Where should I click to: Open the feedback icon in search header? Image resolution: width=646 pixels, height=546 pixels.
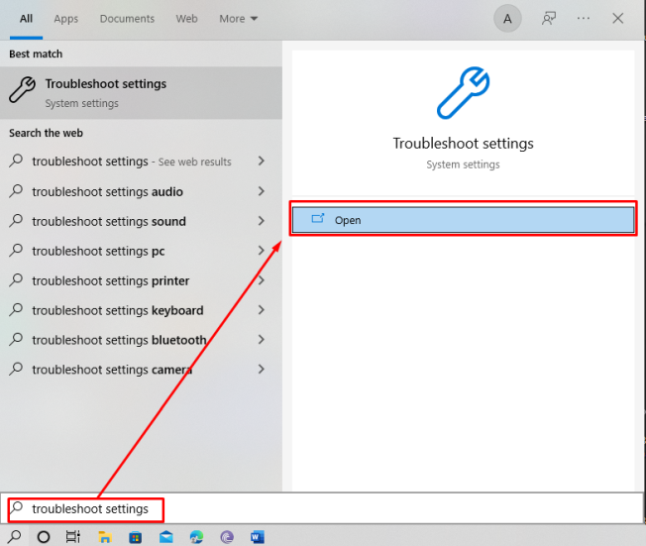548,19
